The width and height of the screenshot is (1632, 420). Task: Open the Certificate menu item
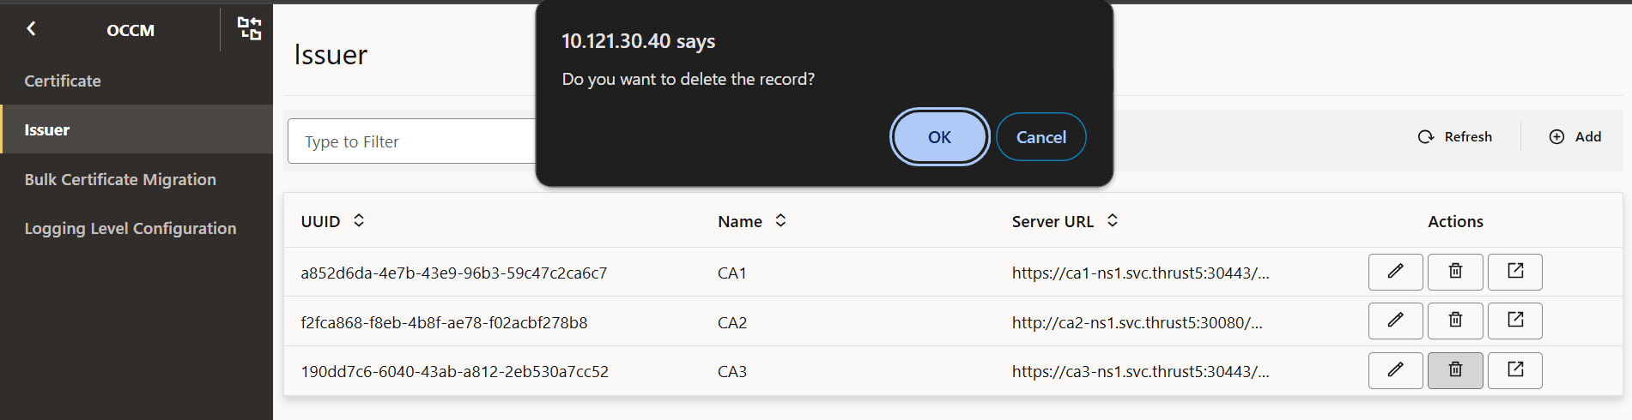coord(63,81)
